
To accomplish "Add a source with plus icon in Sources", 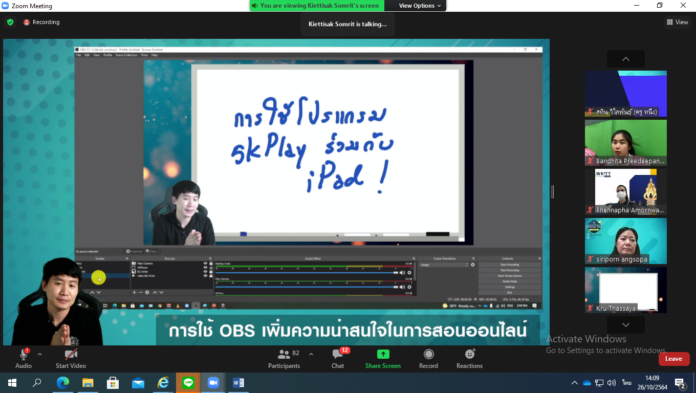I will [x=134, y=292].
